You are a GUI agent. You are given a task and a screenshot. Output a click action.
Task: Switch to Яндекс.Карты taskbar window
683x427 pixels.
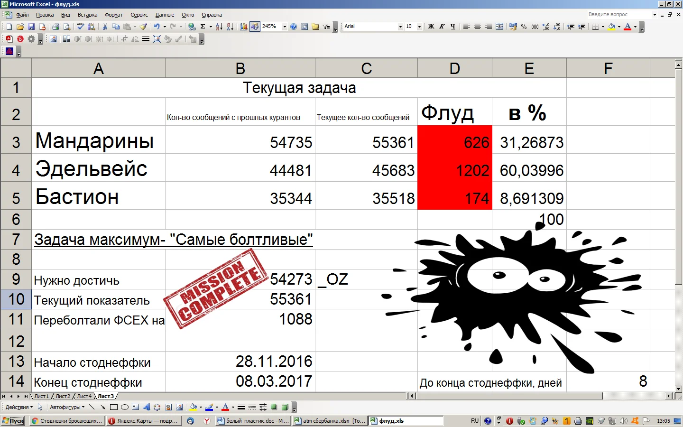coord(144,421)
